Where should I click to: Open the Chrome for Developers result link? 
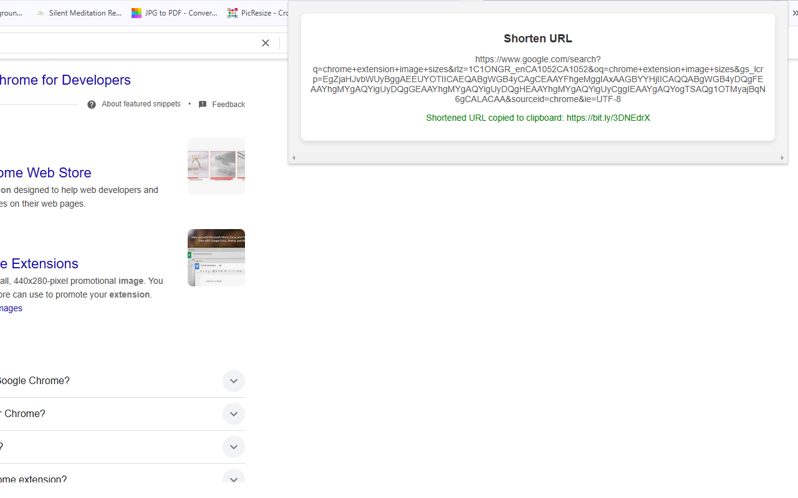pos(65,80)
